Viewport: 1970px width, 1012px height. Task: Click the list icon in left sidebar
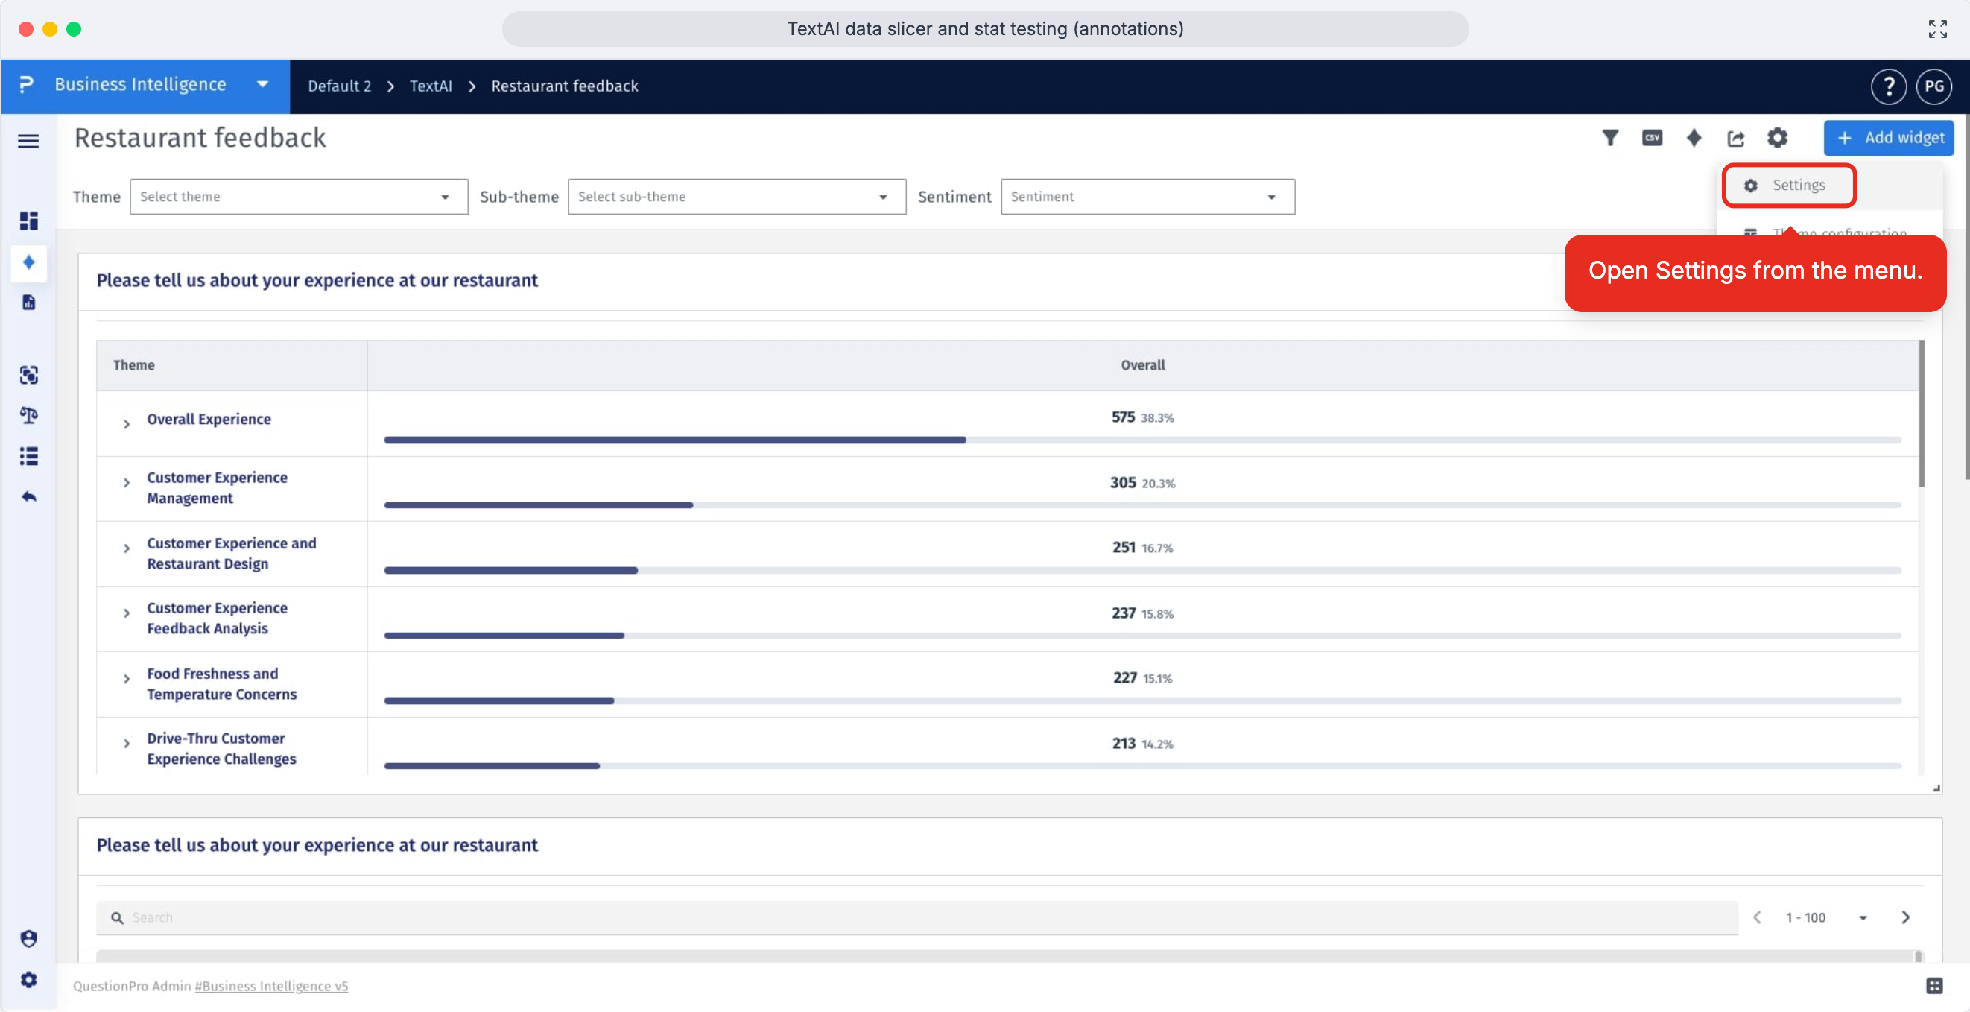(x=29, y=457)
